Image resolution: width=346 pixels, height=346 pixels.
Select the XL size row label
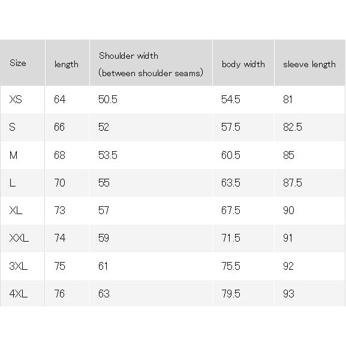pos(16,210)
